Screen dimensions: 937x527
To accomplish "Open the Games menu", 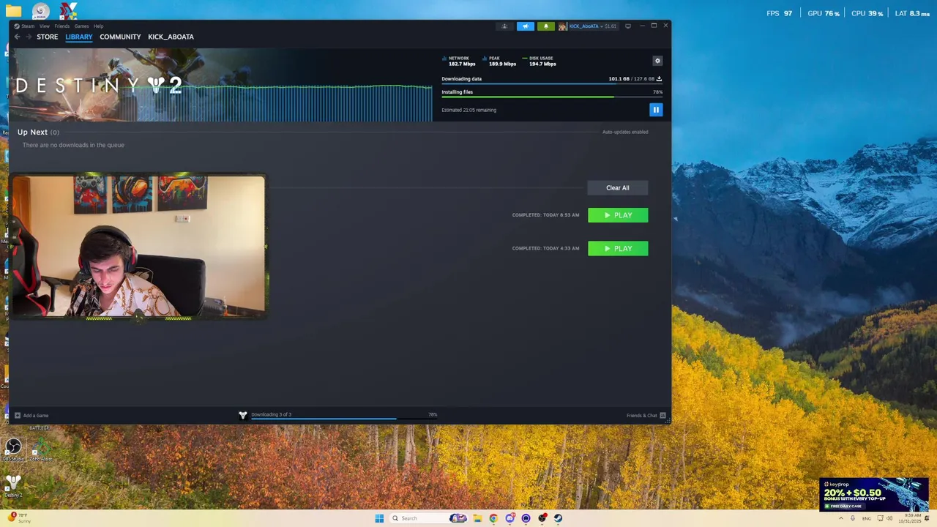I will point(81,26).
